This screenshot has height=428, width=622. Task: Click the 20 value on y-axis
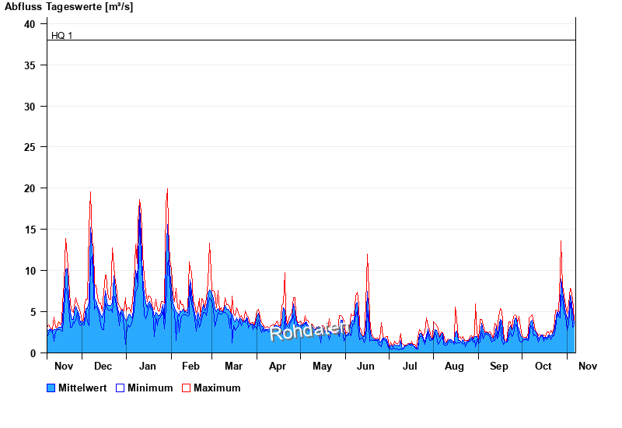(x=30, y=188)
